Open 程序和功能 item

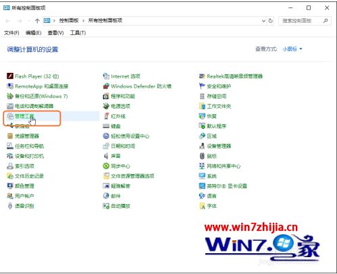tap(119, 97)
